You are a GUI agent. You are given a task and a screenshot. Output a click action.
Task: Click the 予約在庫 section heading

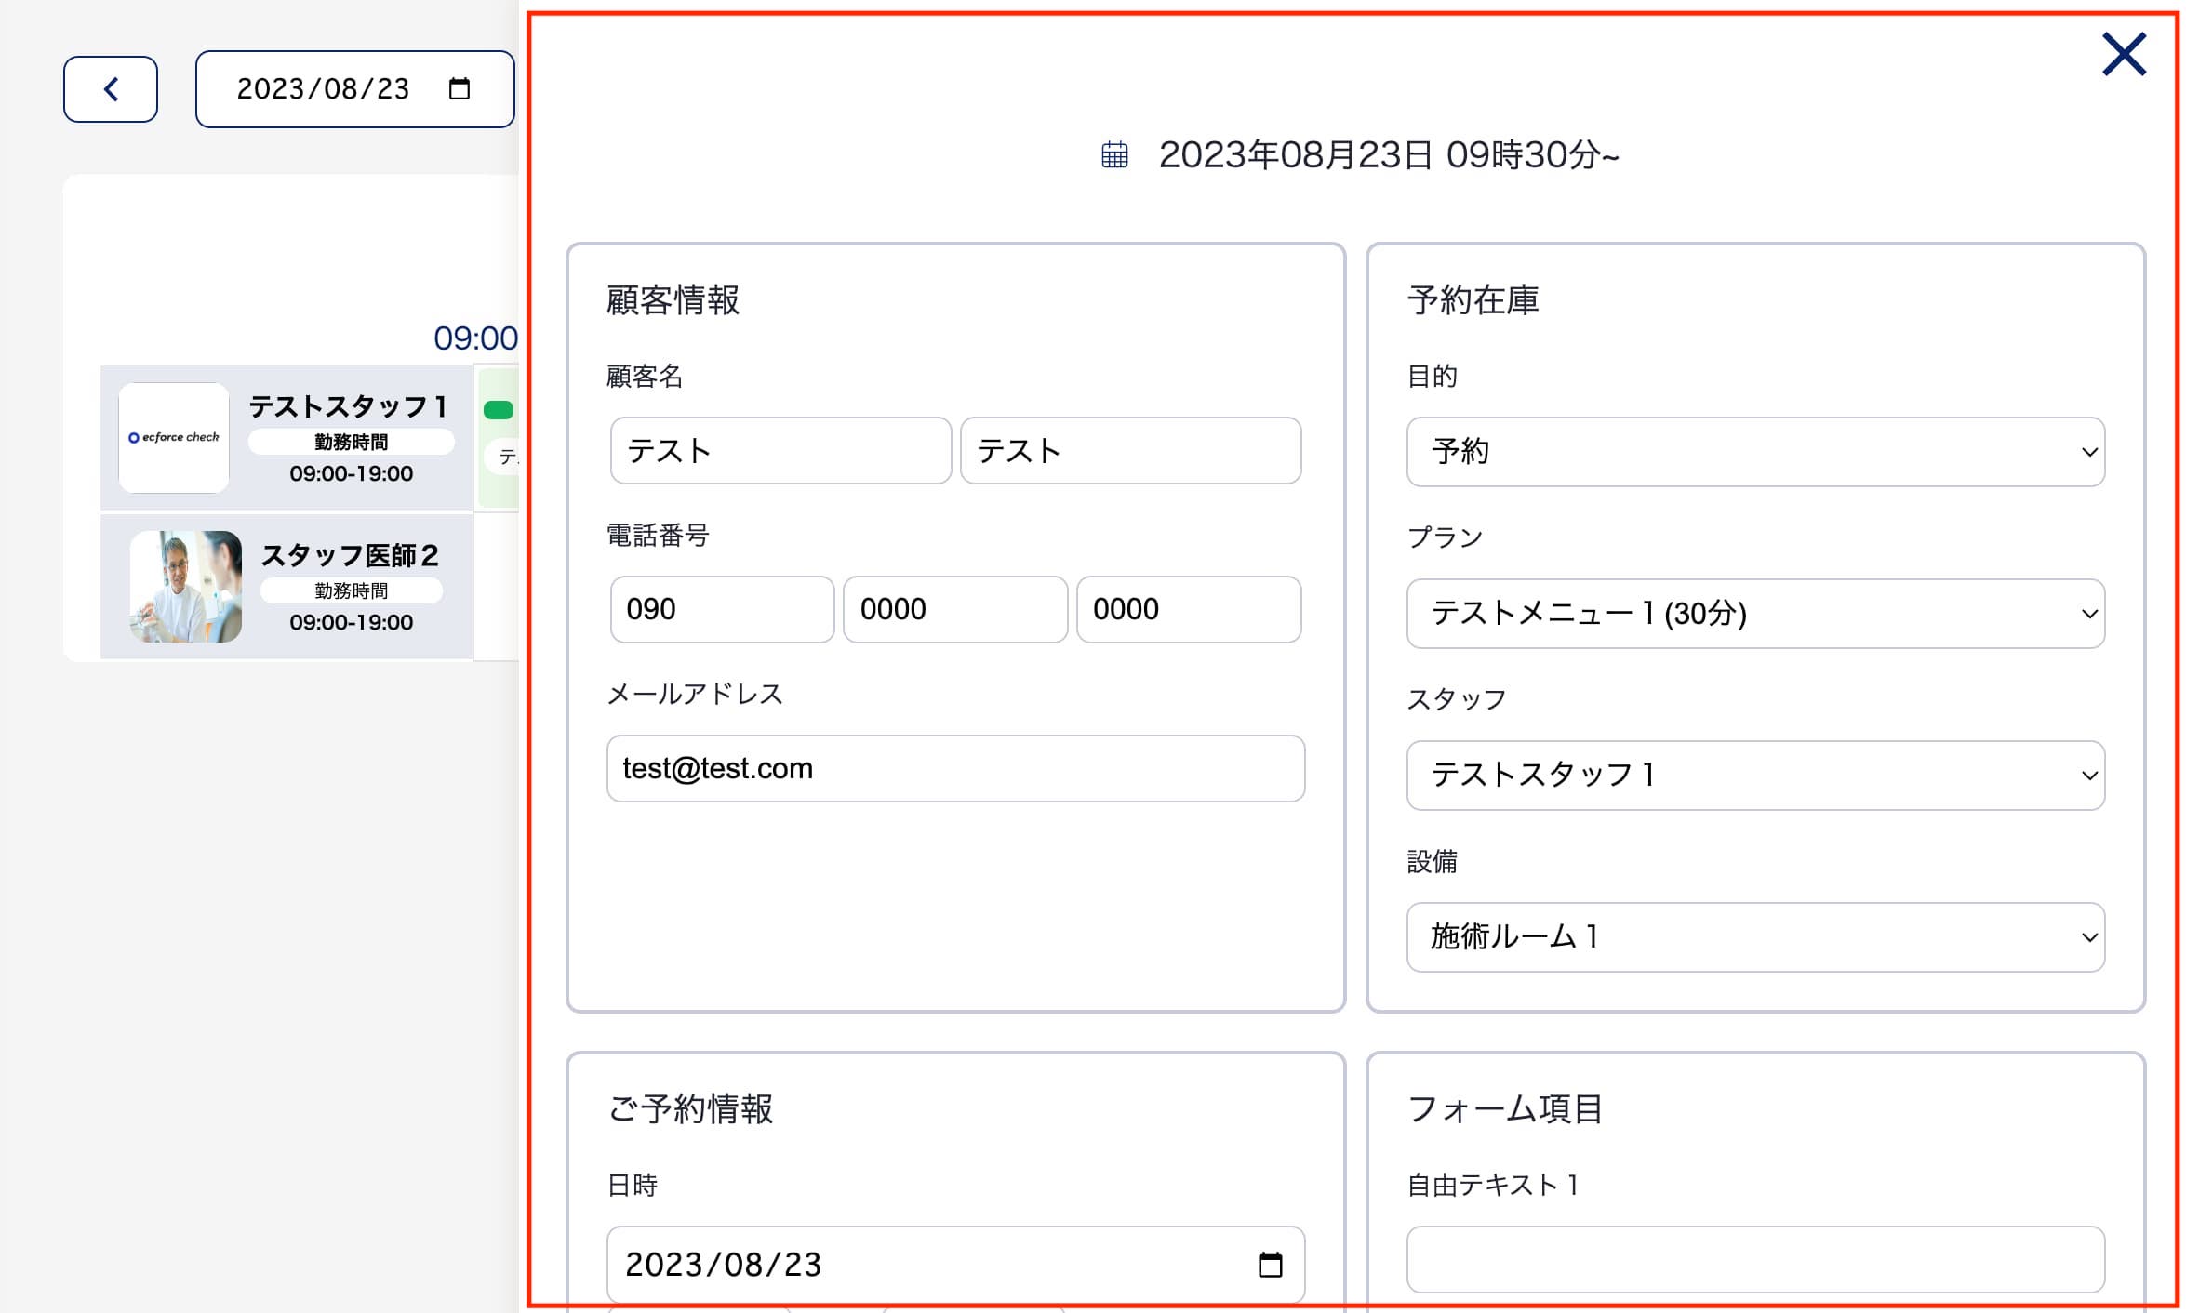[1473, 300]
